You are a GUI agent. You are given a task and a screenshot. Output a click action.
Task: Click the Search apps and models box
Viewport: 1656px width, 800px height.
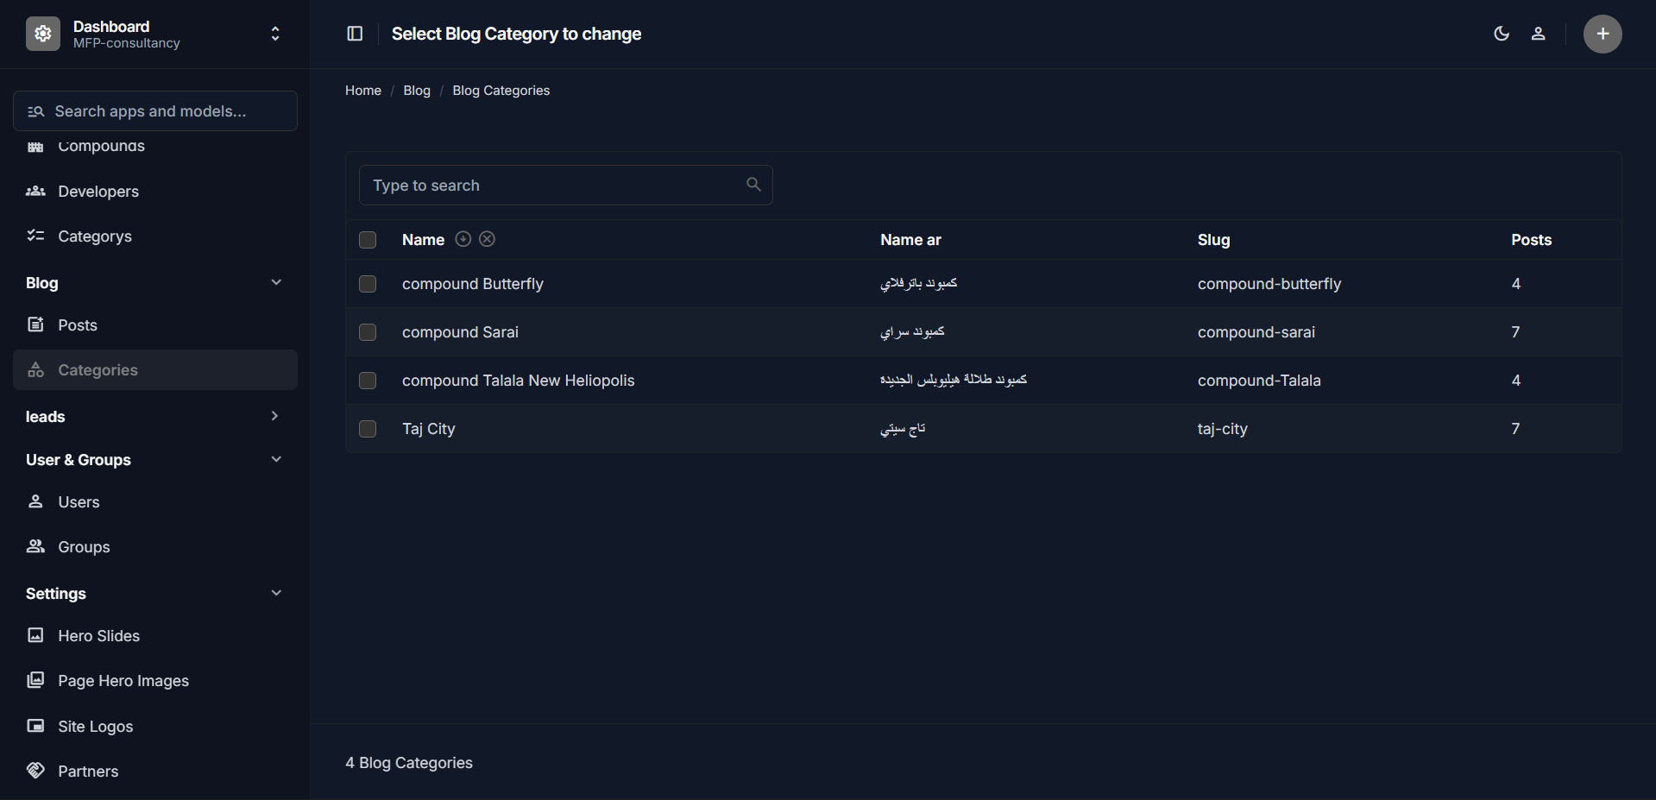[x=155, y=111]
